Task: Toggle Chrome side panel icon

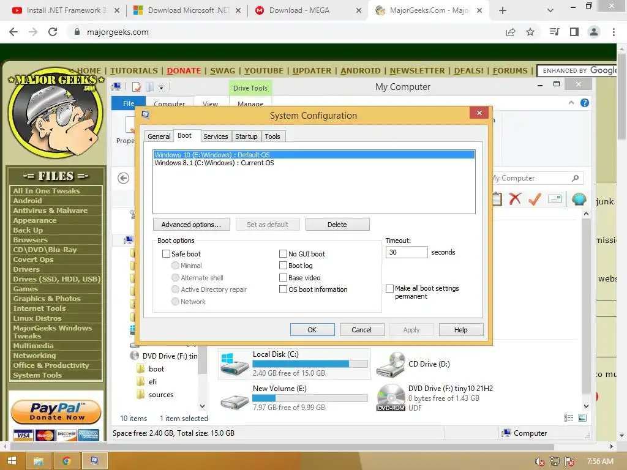Action: click(574, 32)
